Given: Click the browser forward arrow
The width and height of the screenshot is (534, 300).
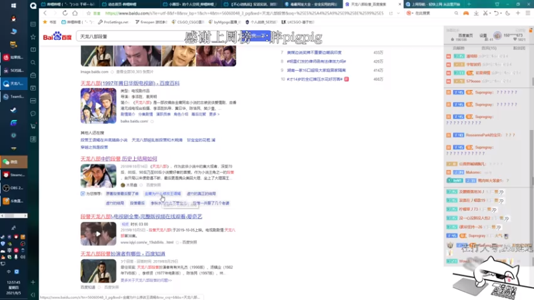Looking at the screenshot, I should tap(55, 13).
